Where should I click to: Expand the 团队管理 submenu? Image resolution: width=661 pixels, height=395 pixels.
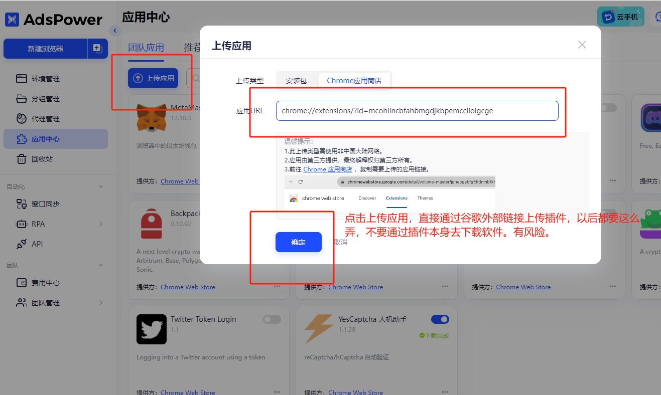[101, 303]
